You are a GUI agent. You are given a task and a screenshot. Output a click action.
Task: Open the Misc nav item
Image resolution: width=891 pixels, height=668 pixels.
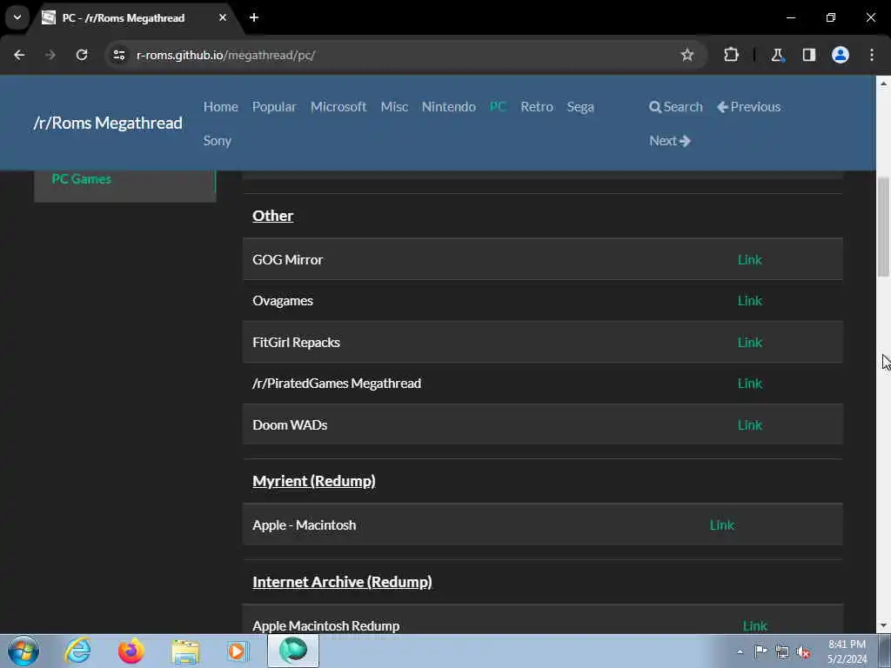pos(394,107)
